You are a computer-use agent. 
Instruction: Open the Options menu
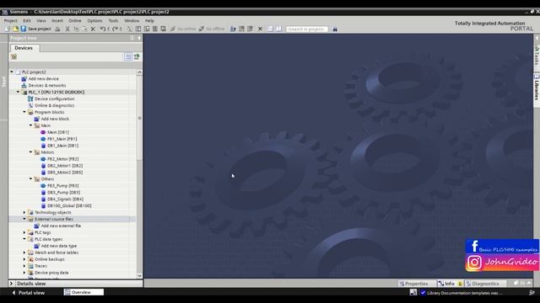(x=94, y=20)
